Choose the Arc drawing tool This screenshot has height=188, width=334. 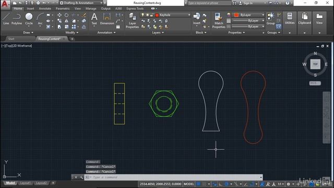(40, 19)
